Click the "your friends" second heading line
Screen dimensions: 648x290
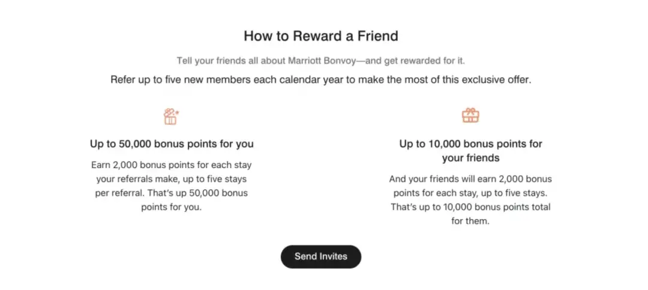[x=470, y=159]
